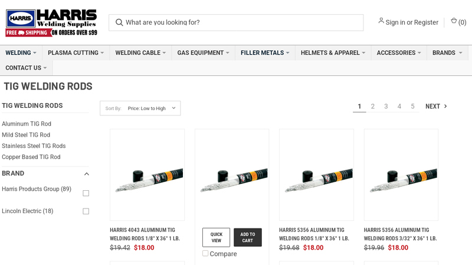472x265 pixels.
Task: Click the search magnifier icon
Action: point(119,22)
